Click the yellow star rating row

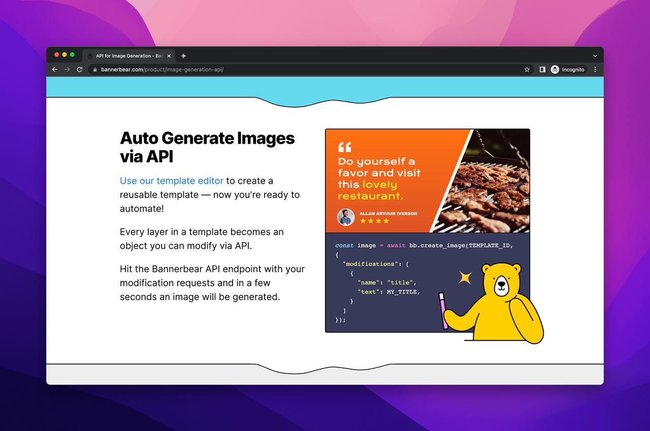tap(374, 221)
